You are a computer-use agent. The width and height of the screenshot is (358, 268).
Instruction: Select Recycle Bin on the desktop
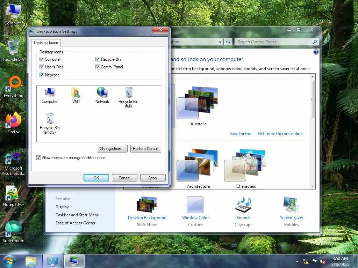pyautogui.click(x=14, y=51)
